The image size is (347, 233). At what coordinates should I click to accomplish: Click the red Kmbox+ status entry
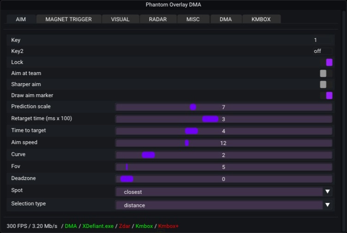168,226
